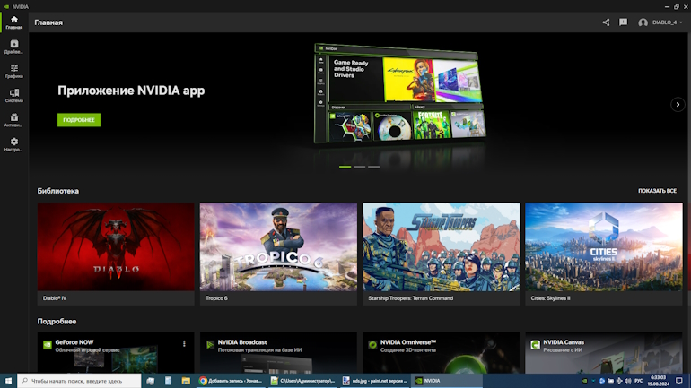Screen dimensions: 691x388
Task: Click the DIABLO_4 user avatar
Action: (x=643, y=22)
